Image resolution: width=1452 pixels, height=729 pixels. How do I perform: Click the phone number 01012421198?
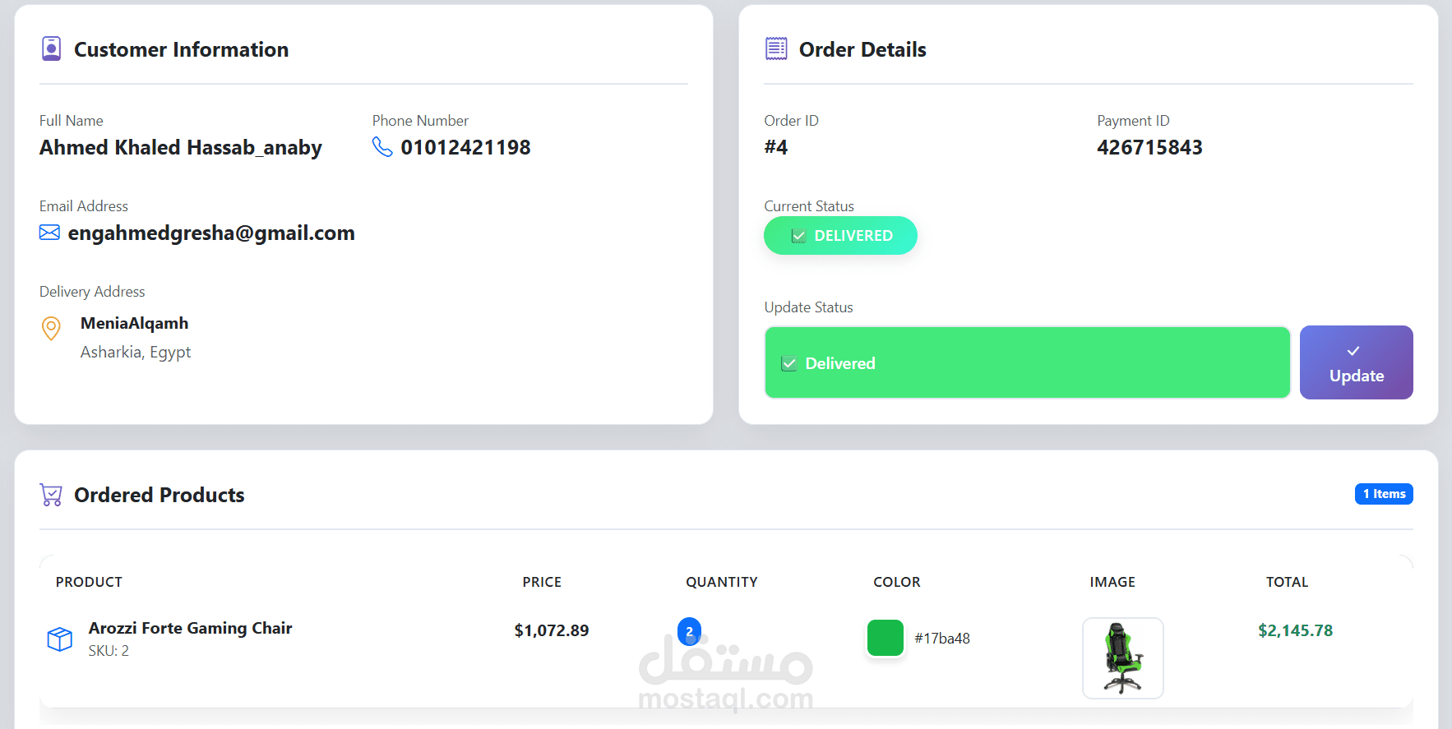[465, 147]
